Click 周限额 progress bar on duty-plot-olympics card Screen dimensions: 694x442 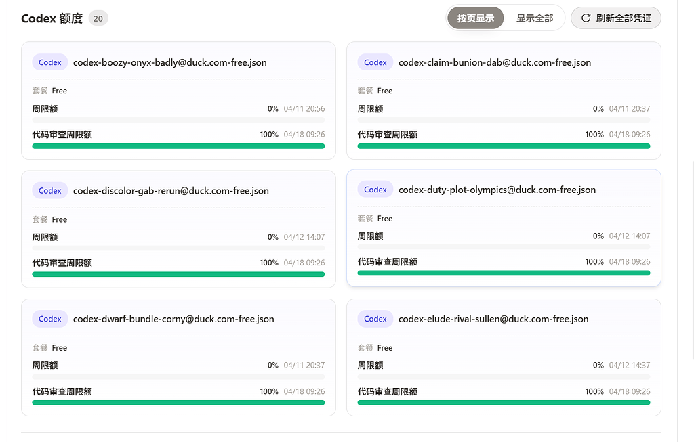504,247
